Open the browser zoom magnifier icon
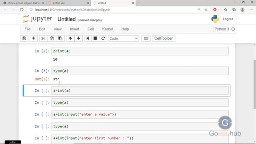 pos(199,10)
